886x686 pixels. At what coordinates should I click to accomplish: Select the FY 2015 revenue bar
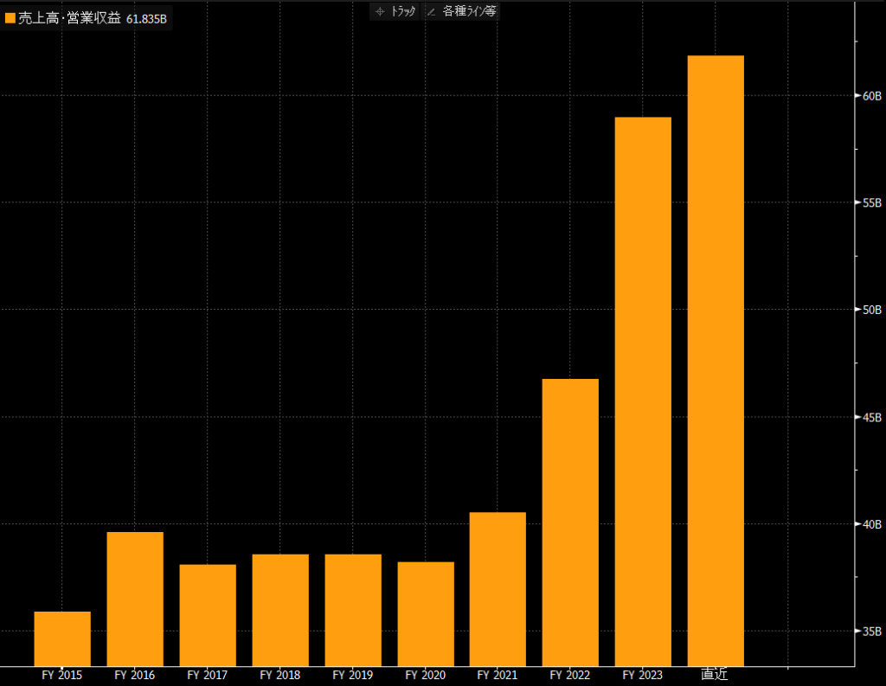pos(62,638)
